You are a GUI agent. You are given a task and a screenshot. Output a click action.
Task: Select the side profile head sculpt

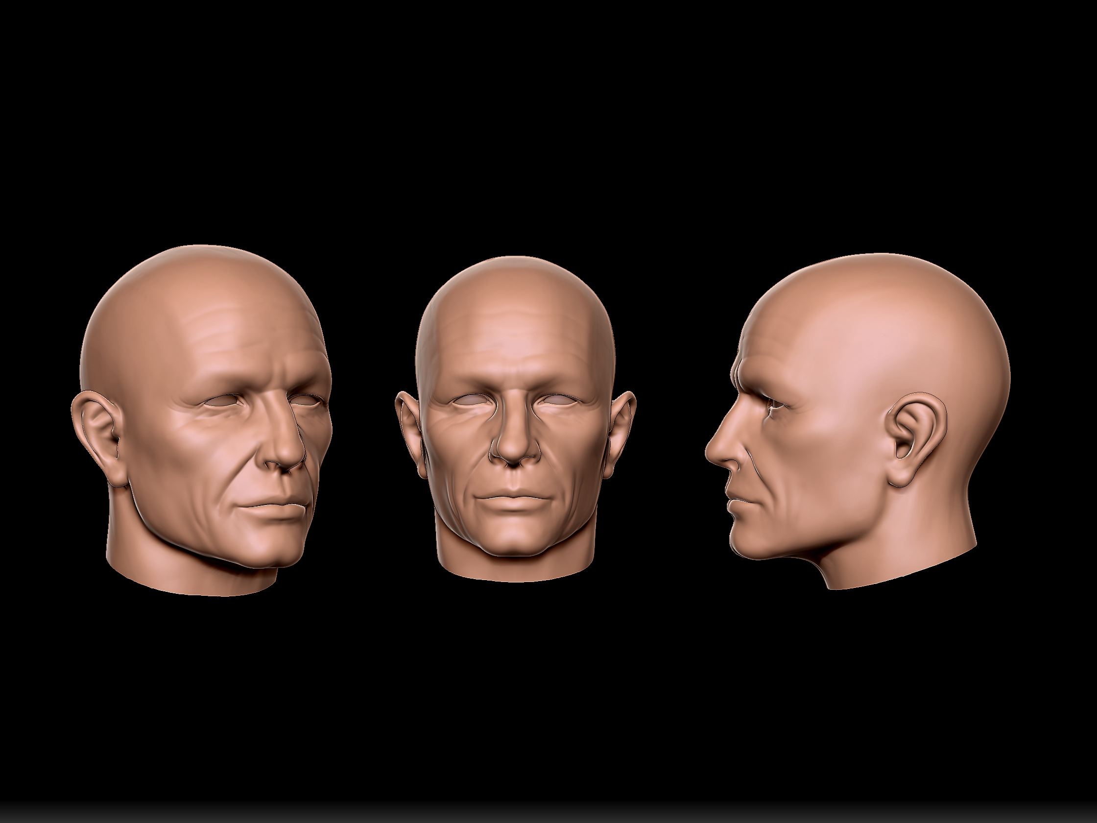857,422
